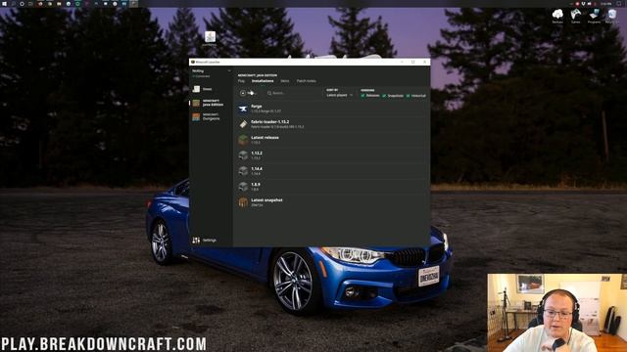The image size is (627, 352).
Task: Select the 1.13.2 installation name
Action: 257,153
